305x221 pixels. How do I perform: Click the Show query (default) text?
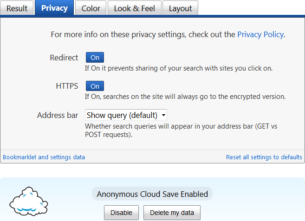click(122, 115)
